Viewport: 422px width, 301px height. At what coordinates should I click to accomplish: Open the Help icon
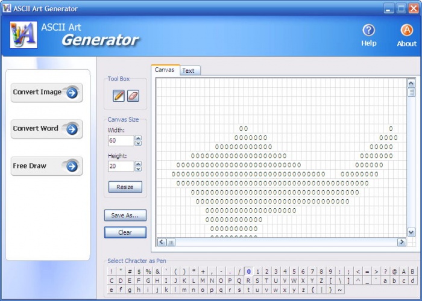click(369, 36)
